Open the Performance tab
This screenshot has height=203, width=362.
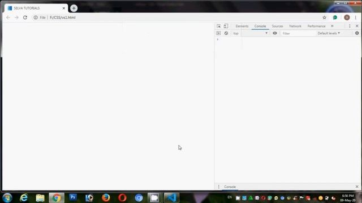tap(316, 27)
